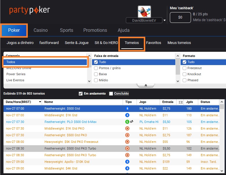The image size is (226, 175).
Task: Click knockout icon on Featherweight: $500 Gtd PKO
Action: tap(127, 135)
